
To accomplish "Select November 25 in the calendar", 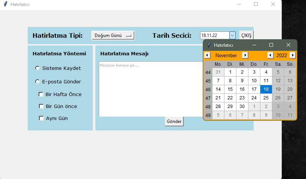I will click(x=266, y=98).
